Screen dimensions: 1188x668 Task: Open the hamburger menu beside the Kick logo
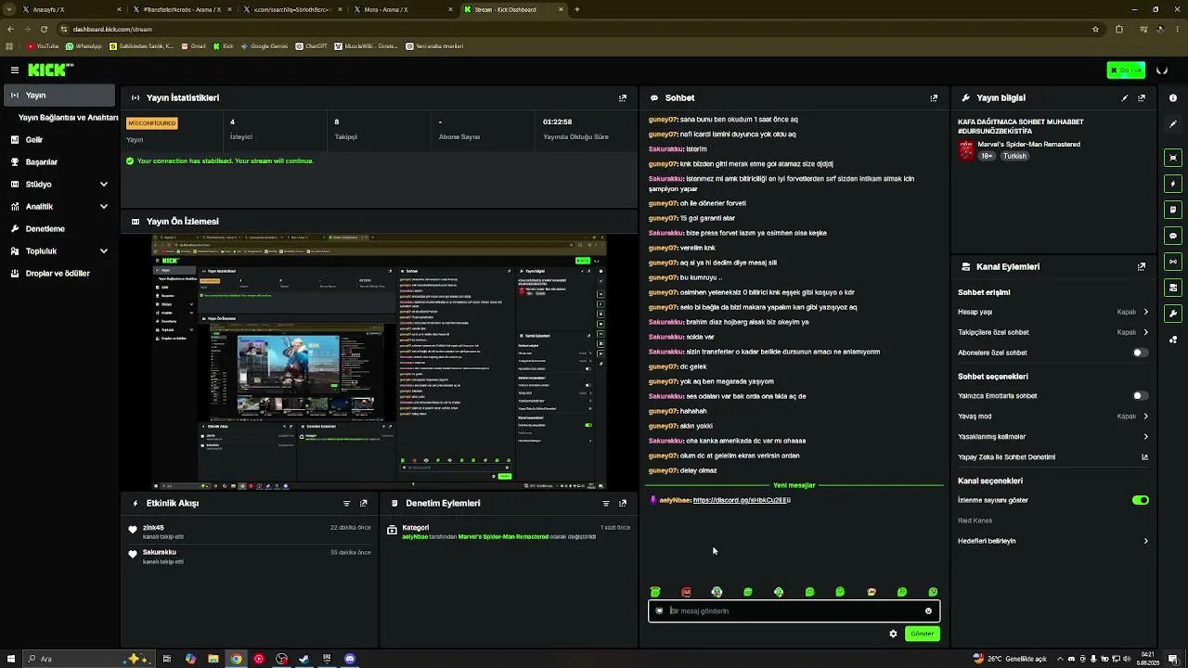[15, 70]
